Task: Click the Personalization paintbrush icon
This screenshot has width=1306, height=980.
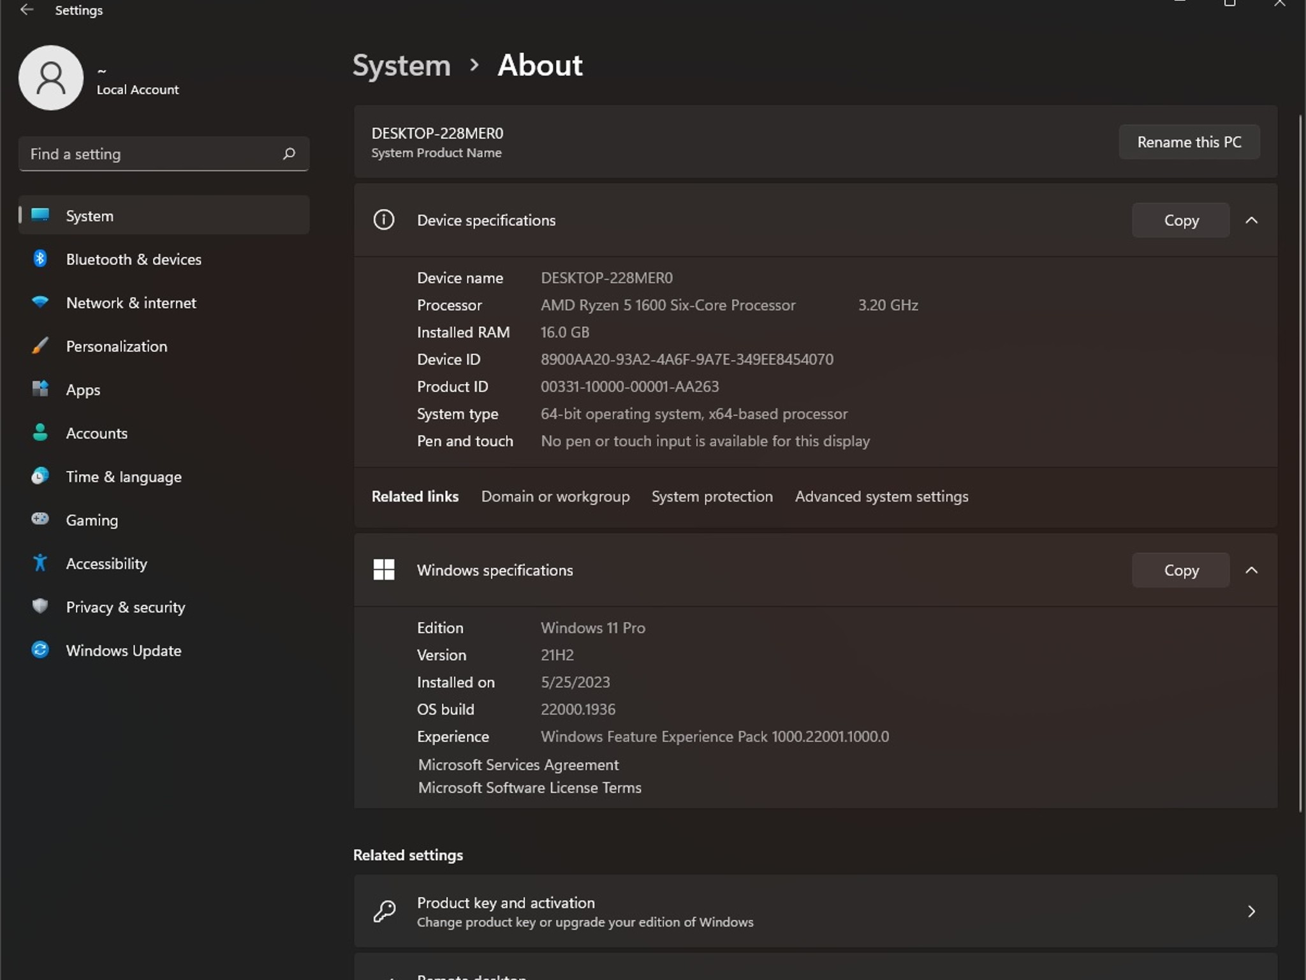Action: pyautogui.click(x=40, y=345)
